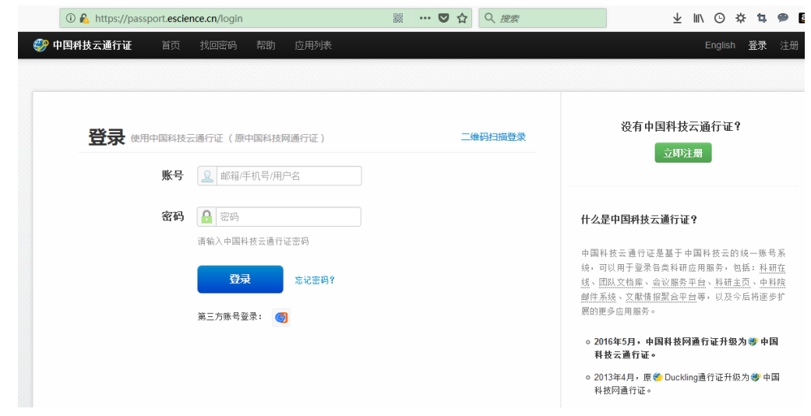
Task: Click the search magnifier icon
Action: 489,18
